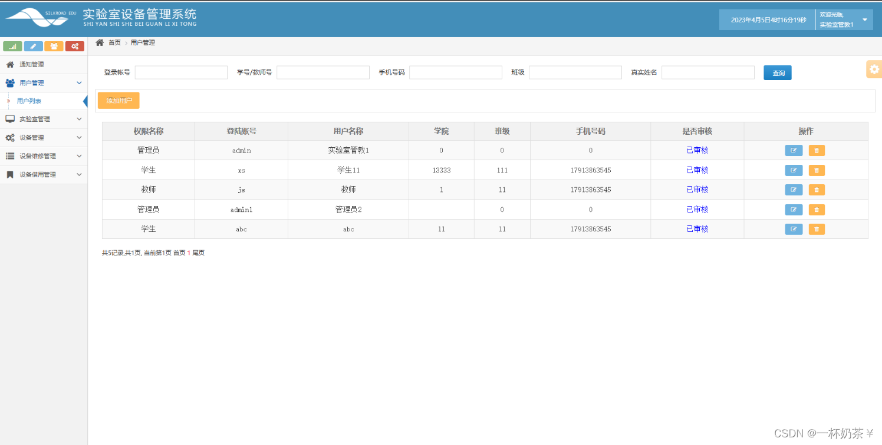Edit the admin row user
Viewport: 882px width, 445px height.
point(794,150)
